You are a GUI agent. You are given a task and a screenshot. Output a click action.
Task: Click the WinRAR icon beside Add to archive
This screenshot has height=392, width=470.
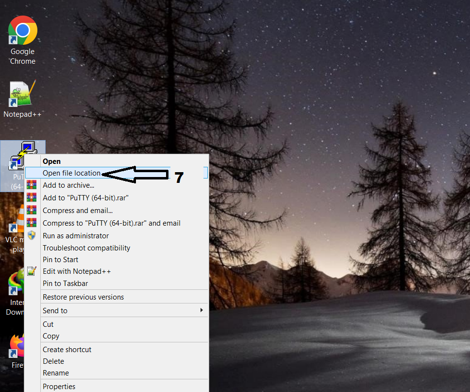[x=32, y=185]
